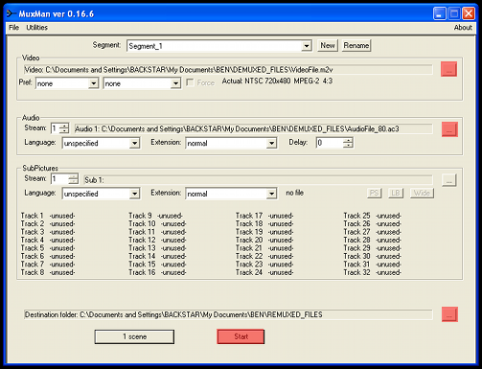The height and width of the screenshot is (369, 482).
Task: Click the Track 24 -unused- entry
Action: (264, 272)
